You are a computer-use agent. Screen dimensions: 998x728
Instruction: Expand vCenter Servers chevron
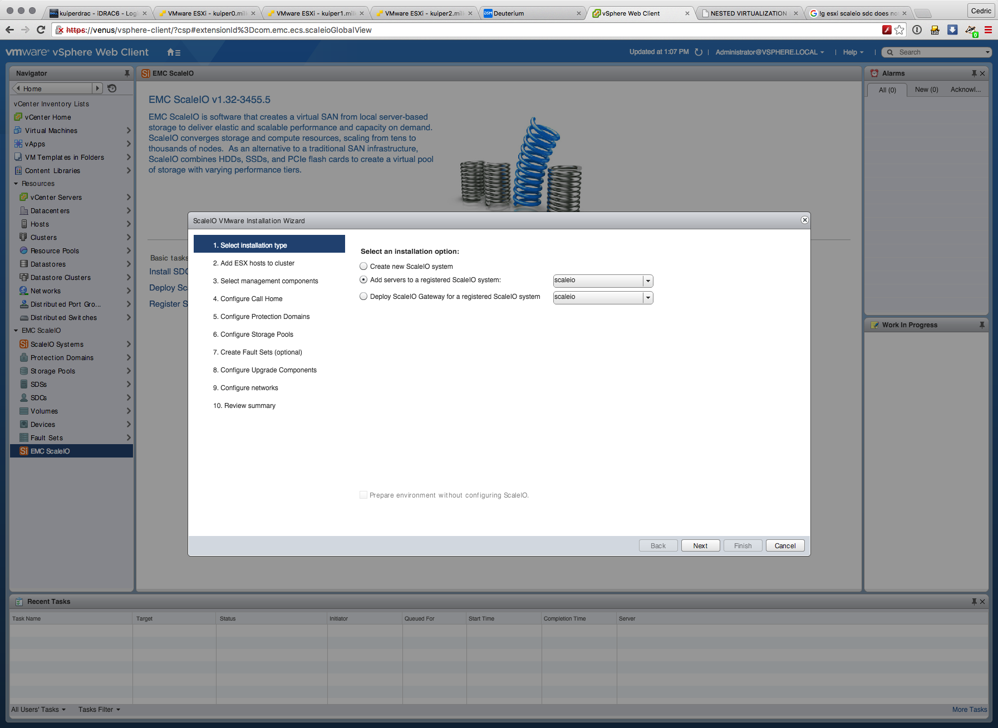129,198
